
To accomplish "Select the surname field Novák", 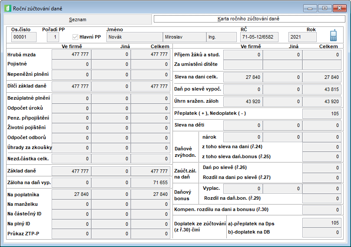I will point(135,37).
